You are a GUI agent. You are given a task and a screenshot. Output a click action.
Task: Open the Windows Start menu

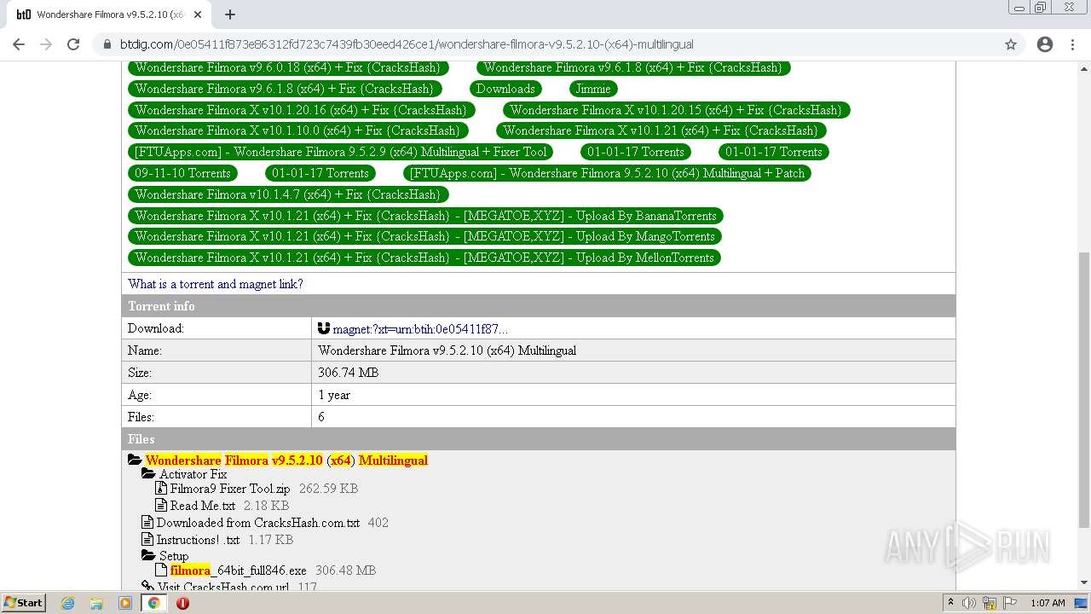point(23,602)
